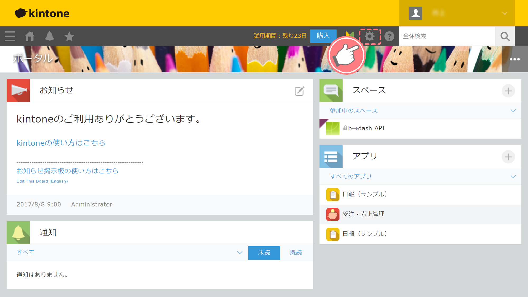
Task: Select the 既読 tab
Action: click(296, 253)
